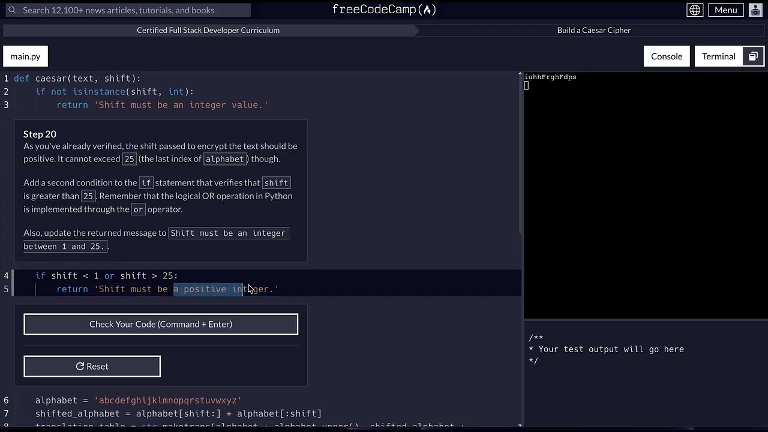Click the inline 'alphabet' code term in instructions

[224, 159]
